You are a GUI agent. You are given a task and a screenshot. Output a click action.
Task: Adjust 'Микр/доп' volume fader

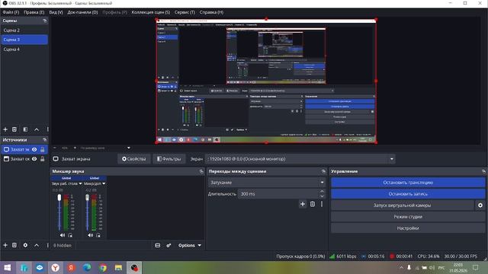point(88,198)
